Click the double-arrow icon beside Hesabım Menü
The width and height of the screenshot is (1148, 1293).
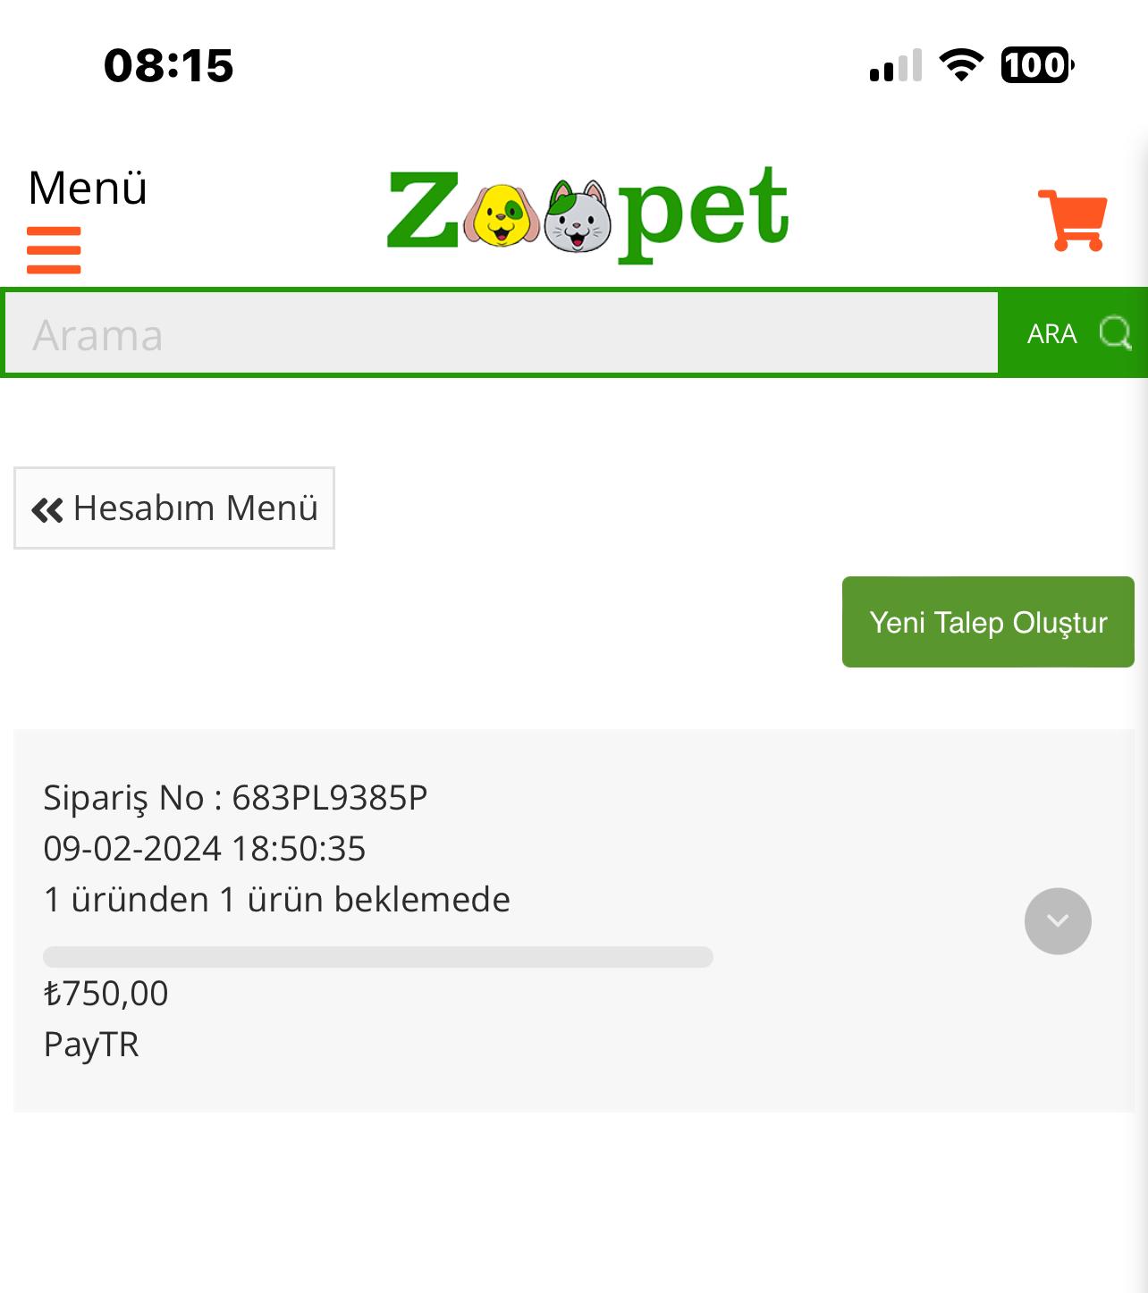[x=46, y=508]
